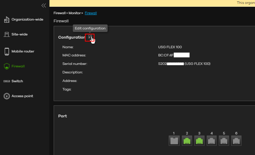Open the Site-wide menu item
255x155 pixels.
19,34
